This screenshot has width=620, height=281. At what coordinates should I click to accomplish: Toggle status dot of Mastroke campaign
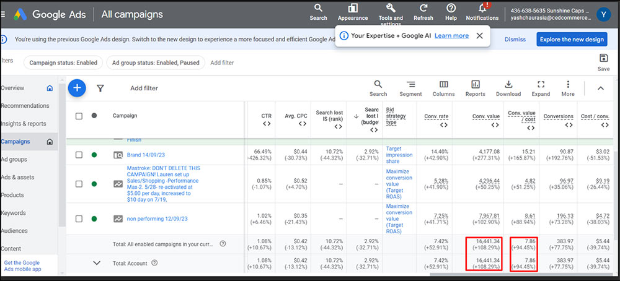(94, 184)
